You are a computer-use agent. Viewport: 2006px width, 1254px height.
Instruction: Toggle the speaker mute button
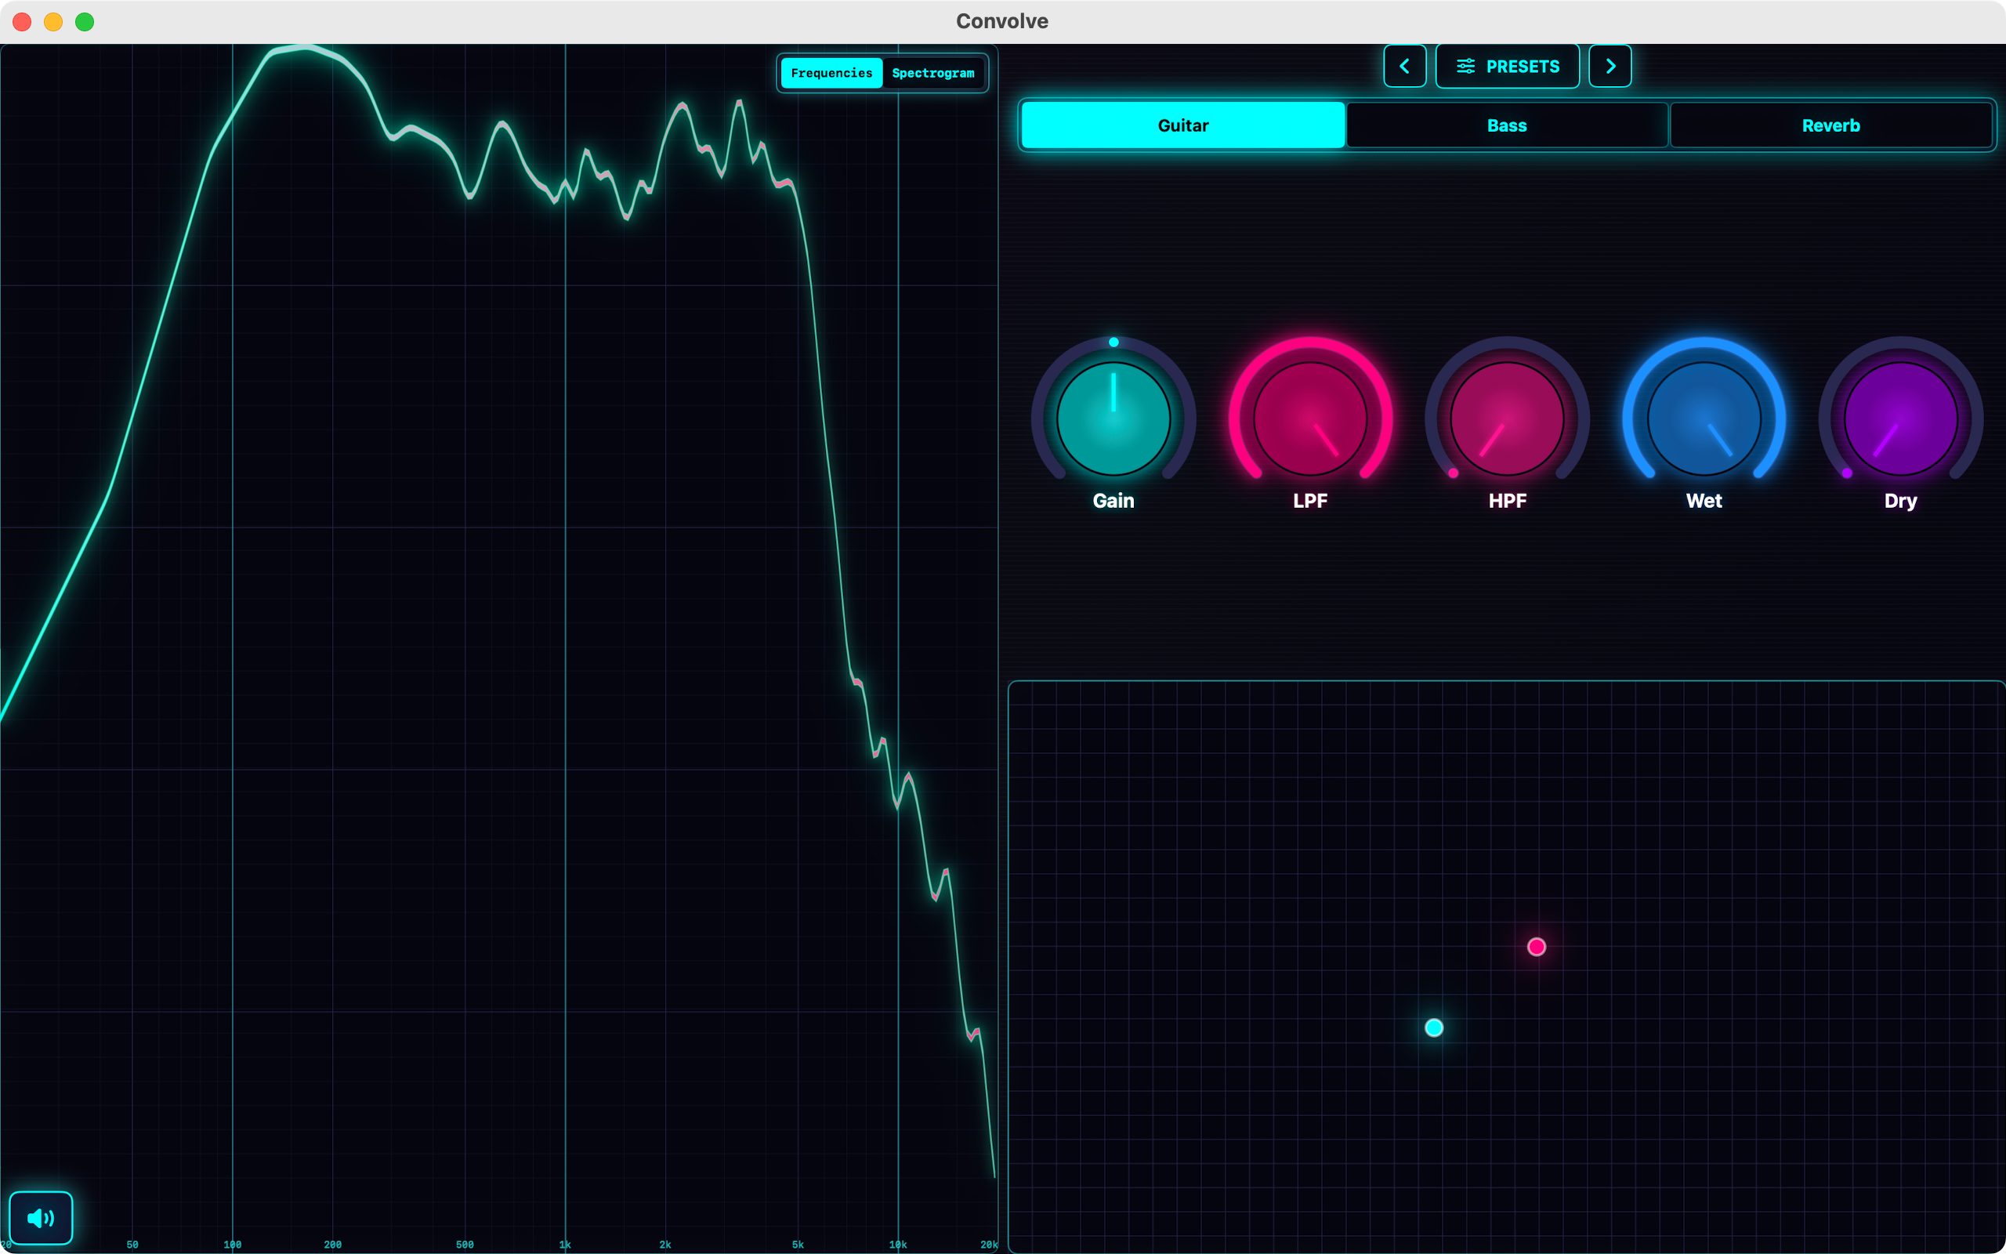click(x=41, y=1217)
